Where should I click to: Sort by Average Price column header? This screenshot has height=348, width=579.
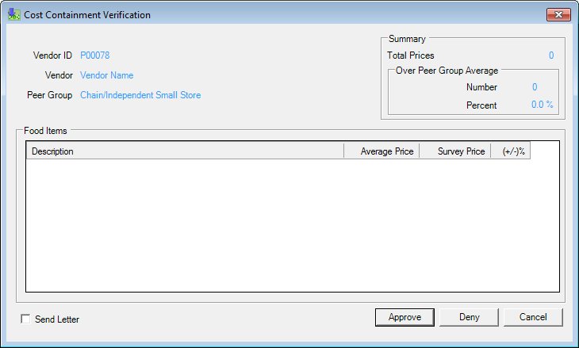pyautogui.click(x=382, y=151)
